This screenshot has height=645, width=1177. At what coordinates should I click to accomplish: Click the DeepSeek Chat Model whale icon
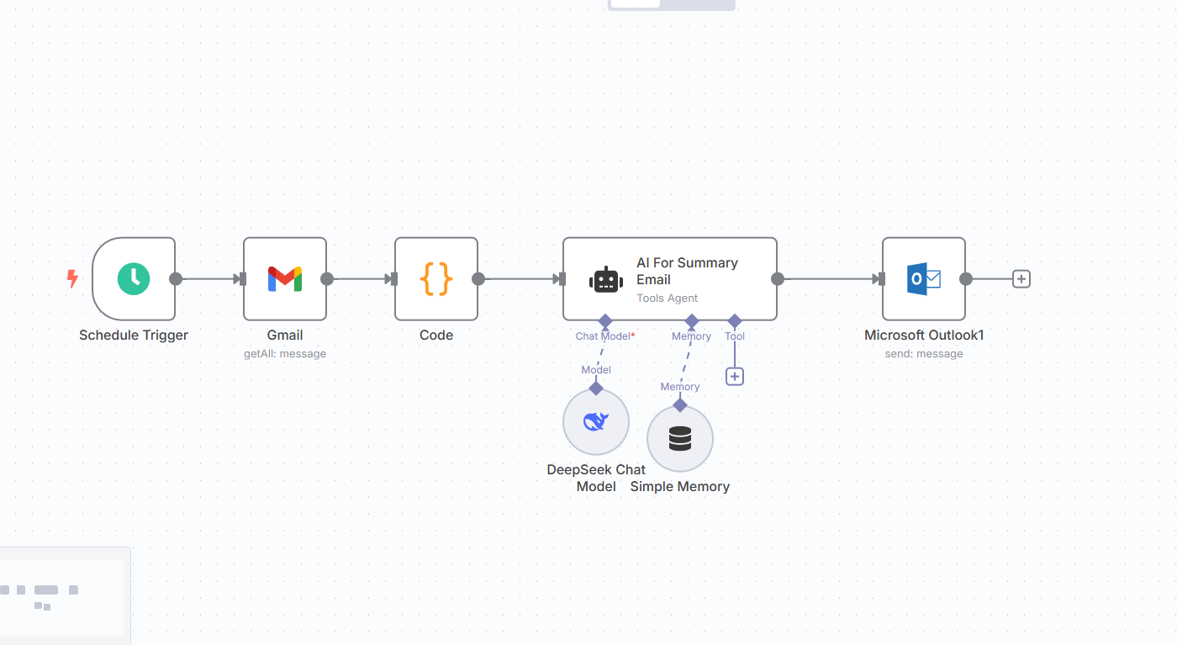tap(596, 421)
